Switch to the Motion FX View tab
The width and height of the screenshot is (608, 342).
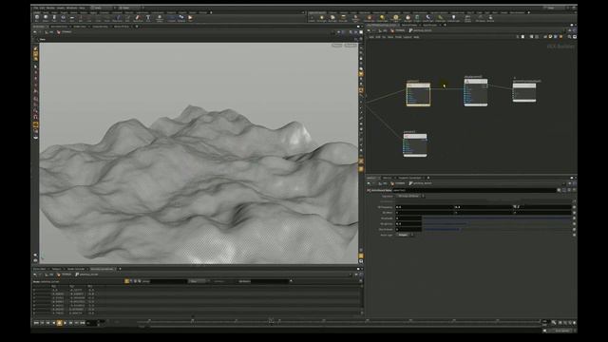[122, 27]
